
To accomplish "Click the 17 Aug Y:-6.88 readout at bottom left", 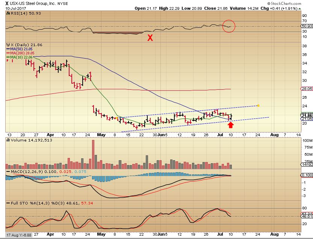I will click(x=19, y=235).
